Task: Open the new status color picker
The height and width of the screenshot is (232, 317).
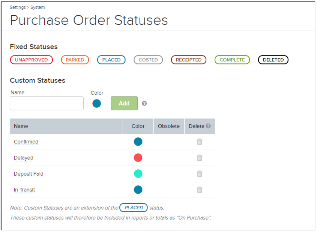Action: 96,103
